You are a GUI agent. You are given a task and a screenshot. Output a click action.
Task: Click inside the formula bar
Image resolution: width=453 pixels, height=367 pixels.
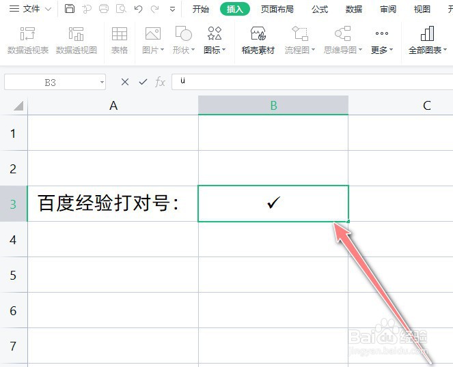(312, 82)
